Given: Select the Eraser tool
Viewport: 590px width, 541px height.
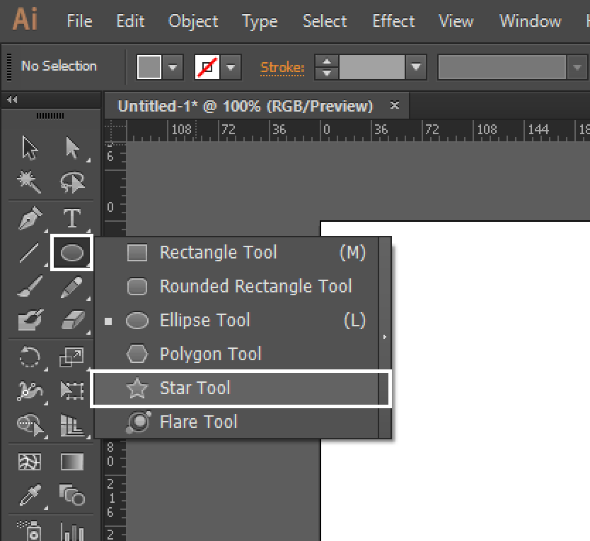Looking at the screenshot, I should [x=73, y=320].
